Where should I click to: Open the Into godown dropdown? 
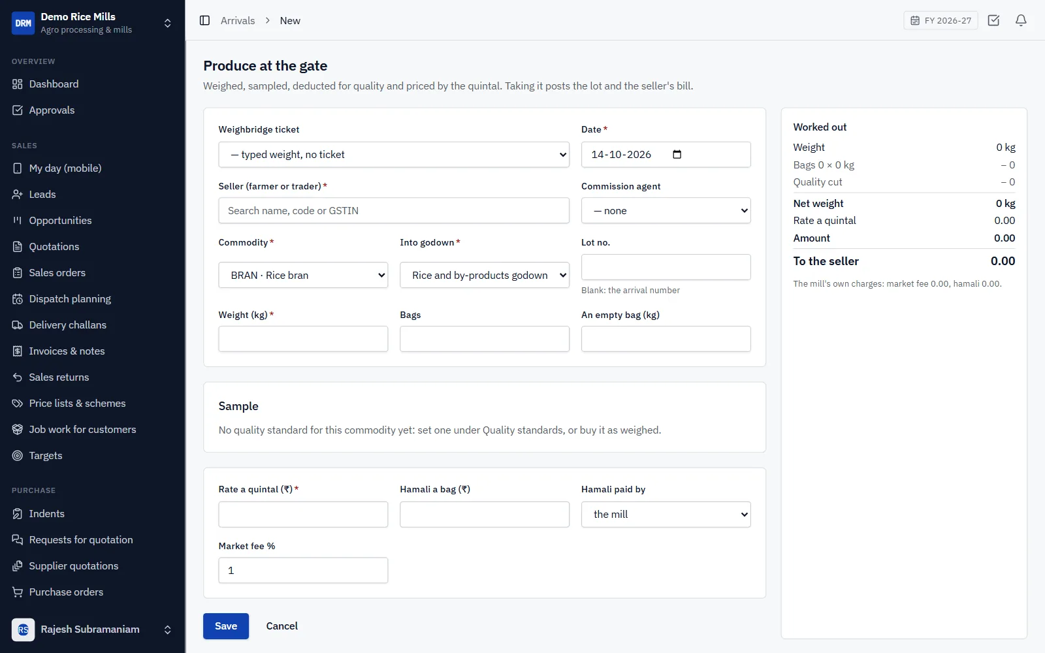point(485,275)
